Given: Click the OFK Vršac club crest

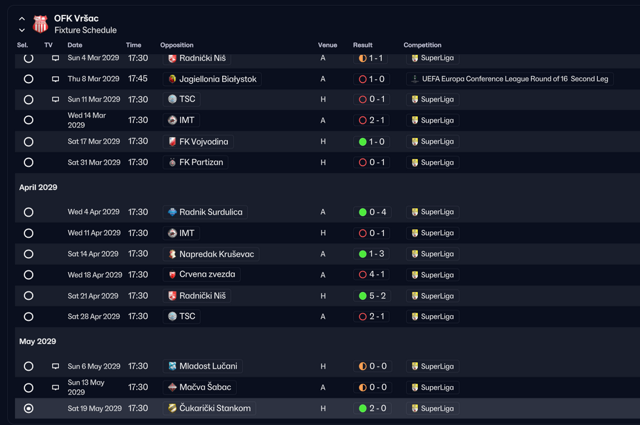Looking at the screenshot, I should point(40,24).
